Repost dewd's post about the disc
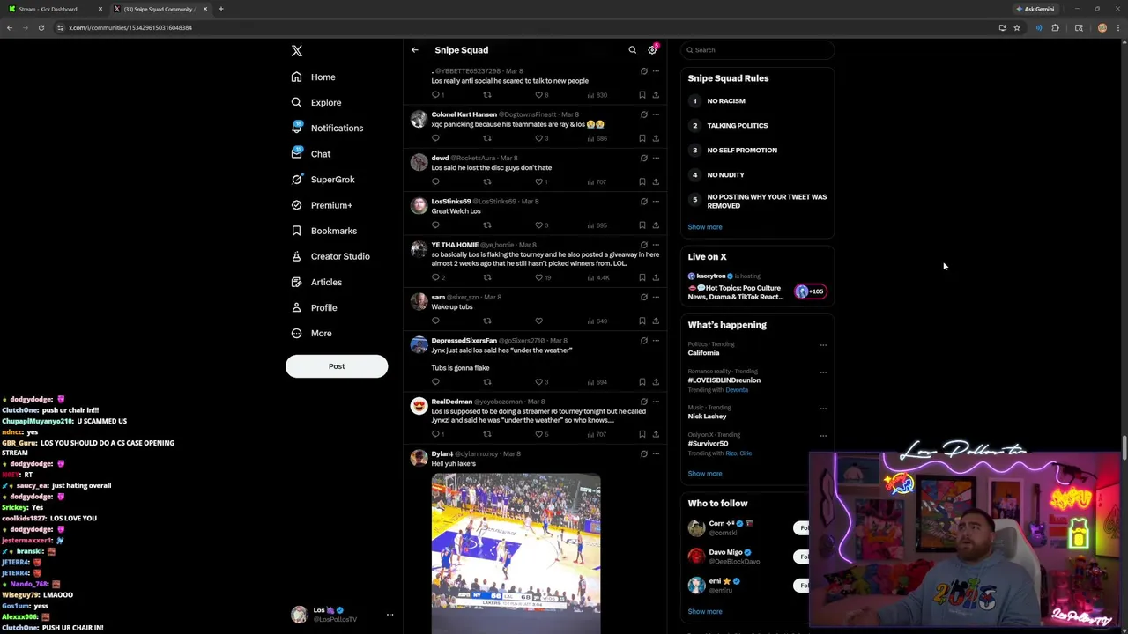The image size is (1128, 634). (x=486, y=181)
